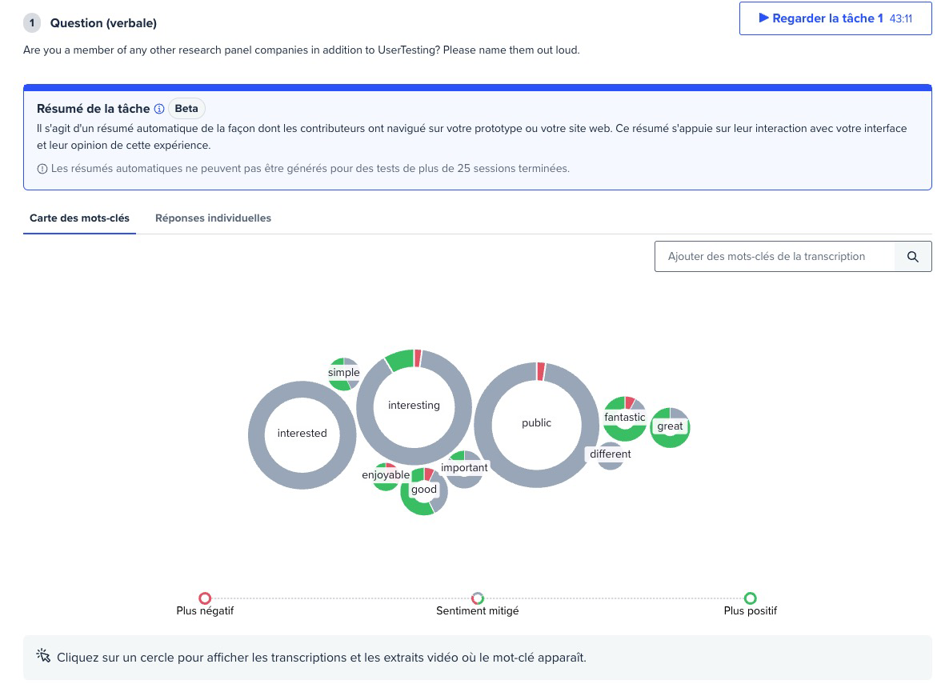Screen dimensions: 937x684
Task: Click the 'great' keyword circle
Action: (x=670, y=426)
